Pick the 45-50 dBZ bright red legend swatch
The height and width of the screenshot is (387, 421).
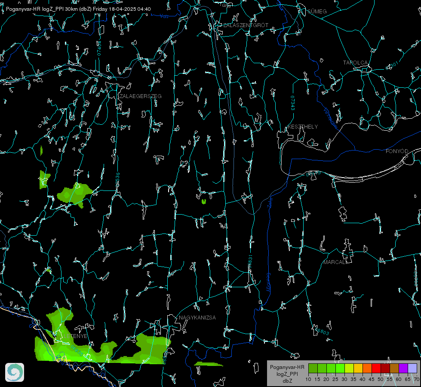coord(376,368)
